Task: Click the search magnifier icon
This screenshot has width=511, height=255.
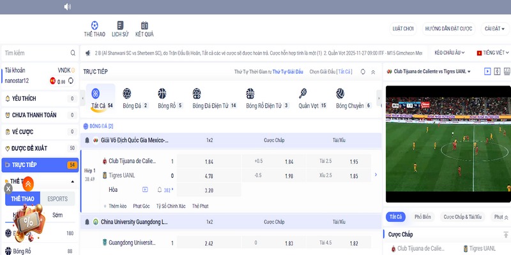Action: (x=72, y=53)
